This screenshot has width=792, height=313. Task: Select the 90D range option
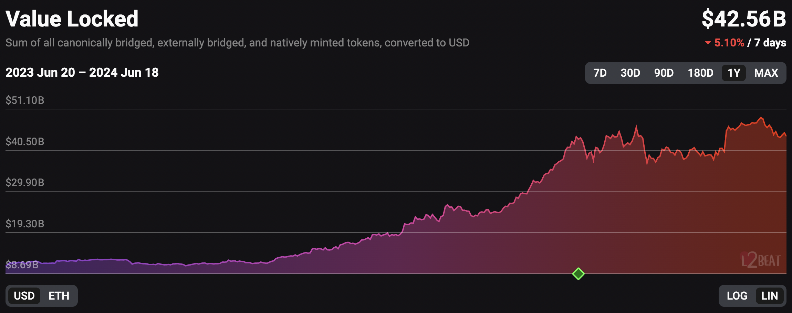coord(664,73)
